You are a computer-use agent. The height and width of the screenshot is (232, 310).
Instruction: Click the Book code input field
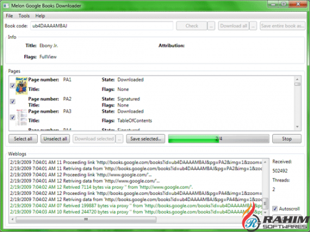pos(102,26)
